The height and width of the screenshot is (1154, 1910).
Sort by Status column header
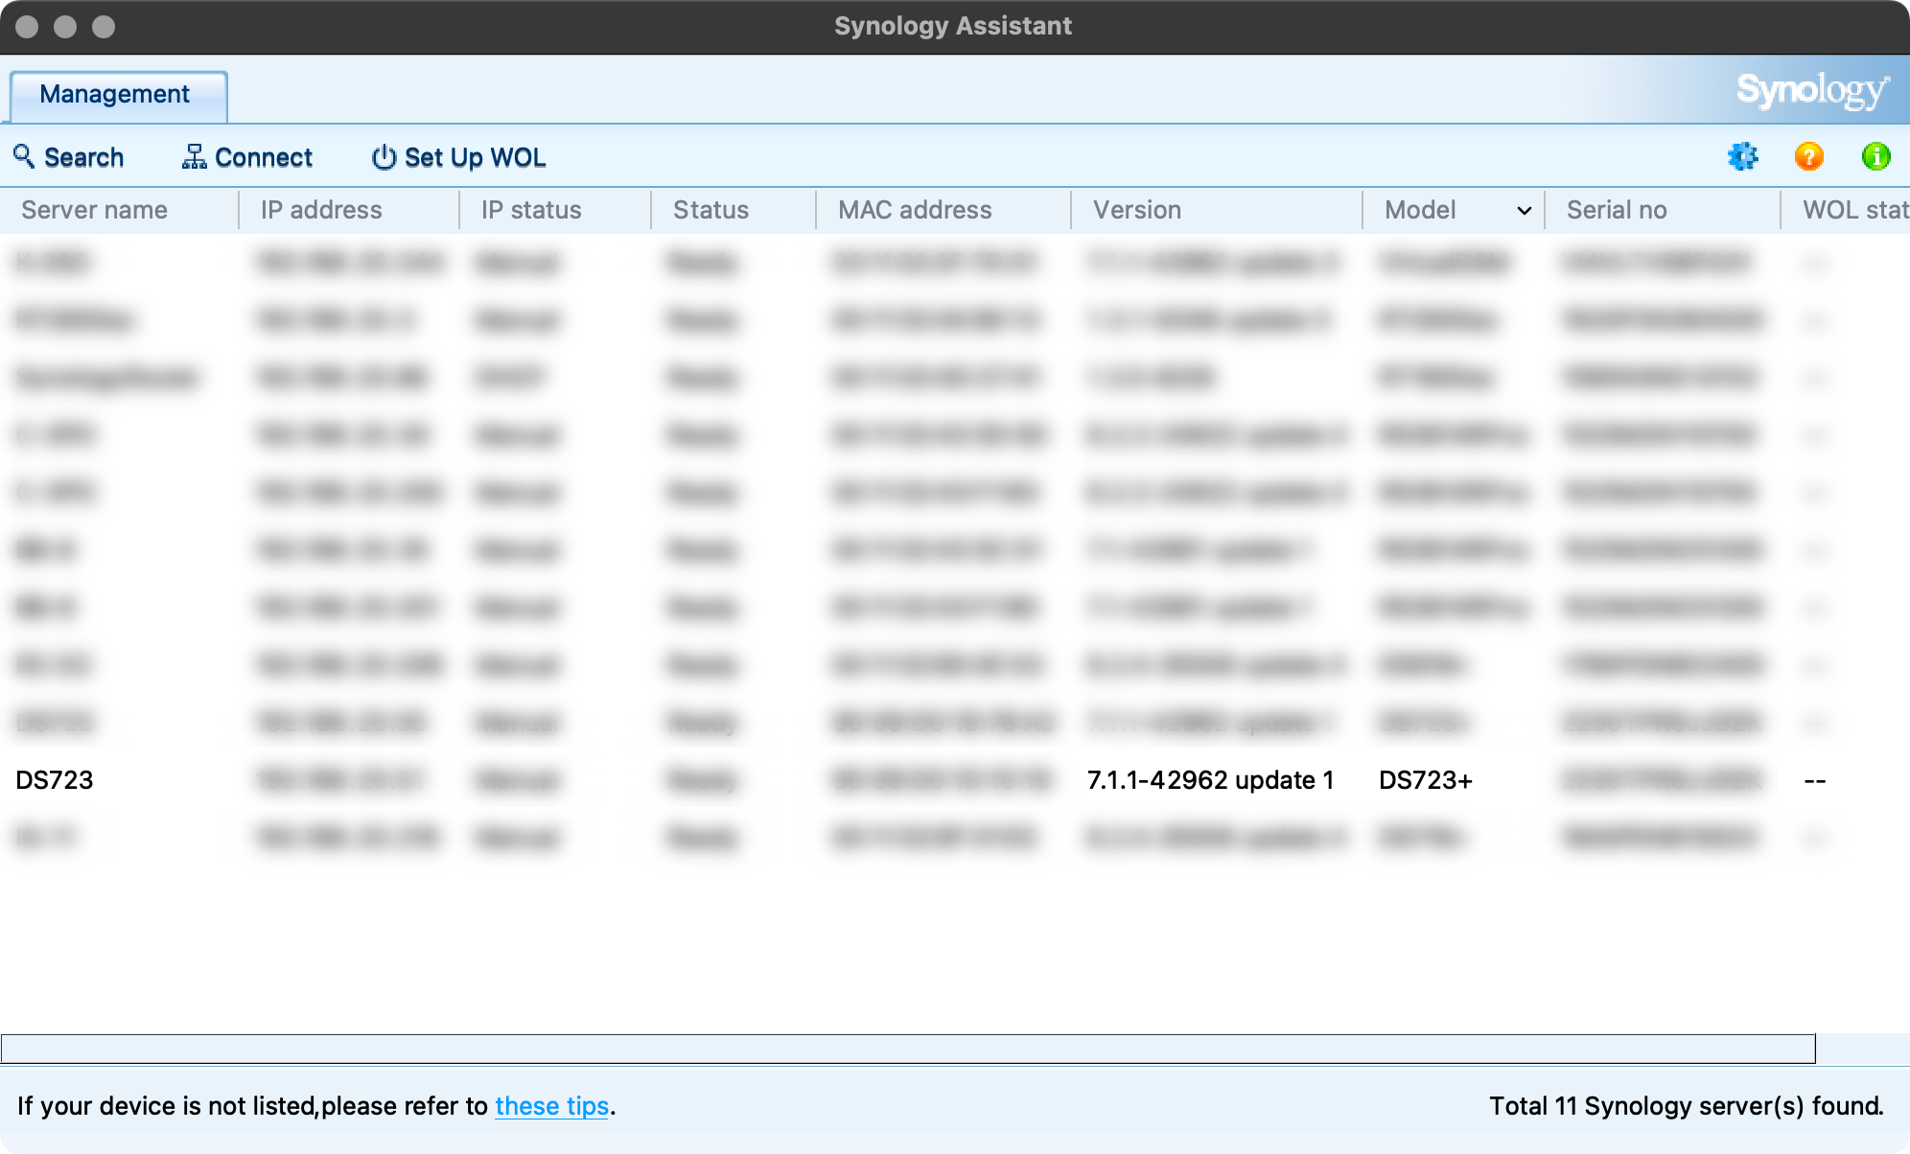coord(734,210)
